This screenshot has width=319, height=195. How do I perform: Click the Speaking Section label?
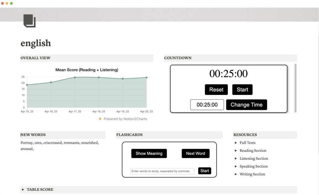pos(254,166)
